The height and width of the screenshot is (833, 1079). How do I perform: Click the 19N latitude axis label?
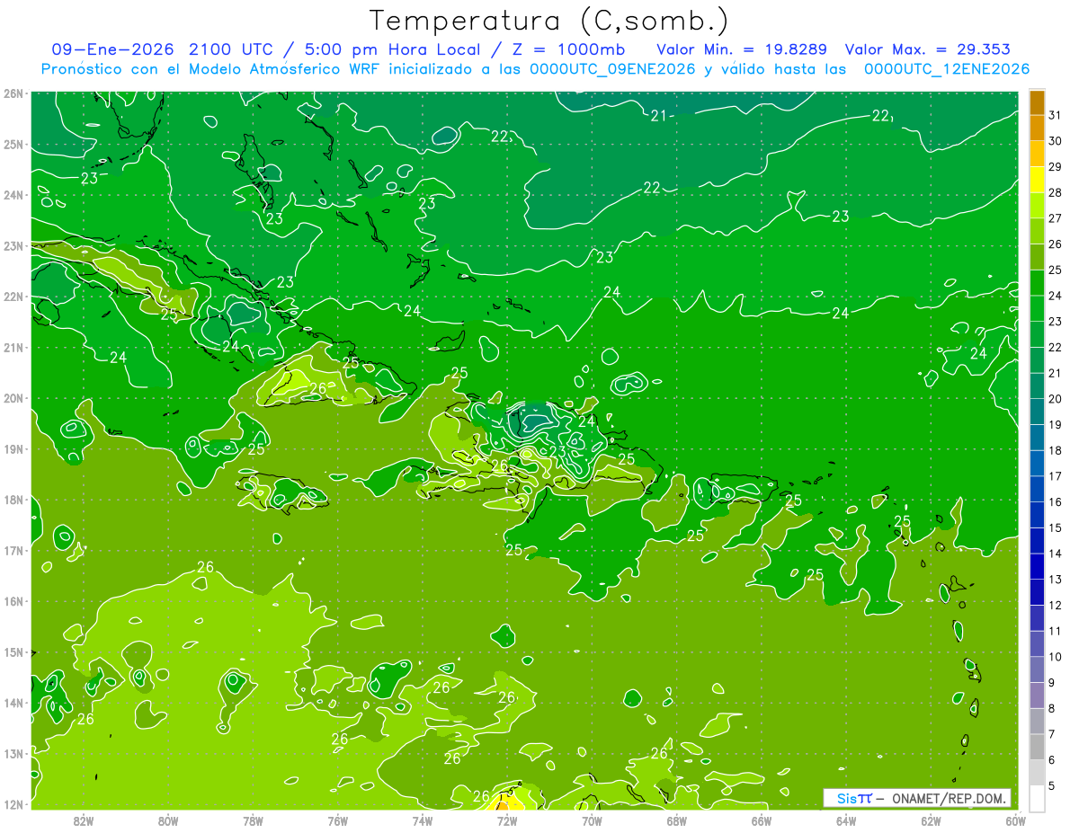click(x=13, y=448)
